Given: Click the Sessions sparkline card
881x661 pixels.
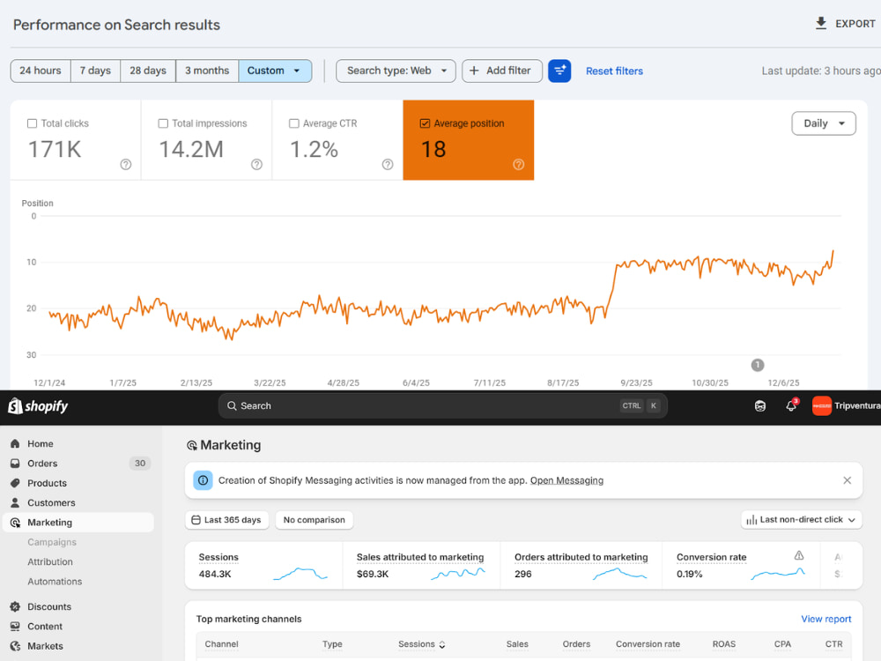Looking at the screenshot, I should (x=263, y=566).
